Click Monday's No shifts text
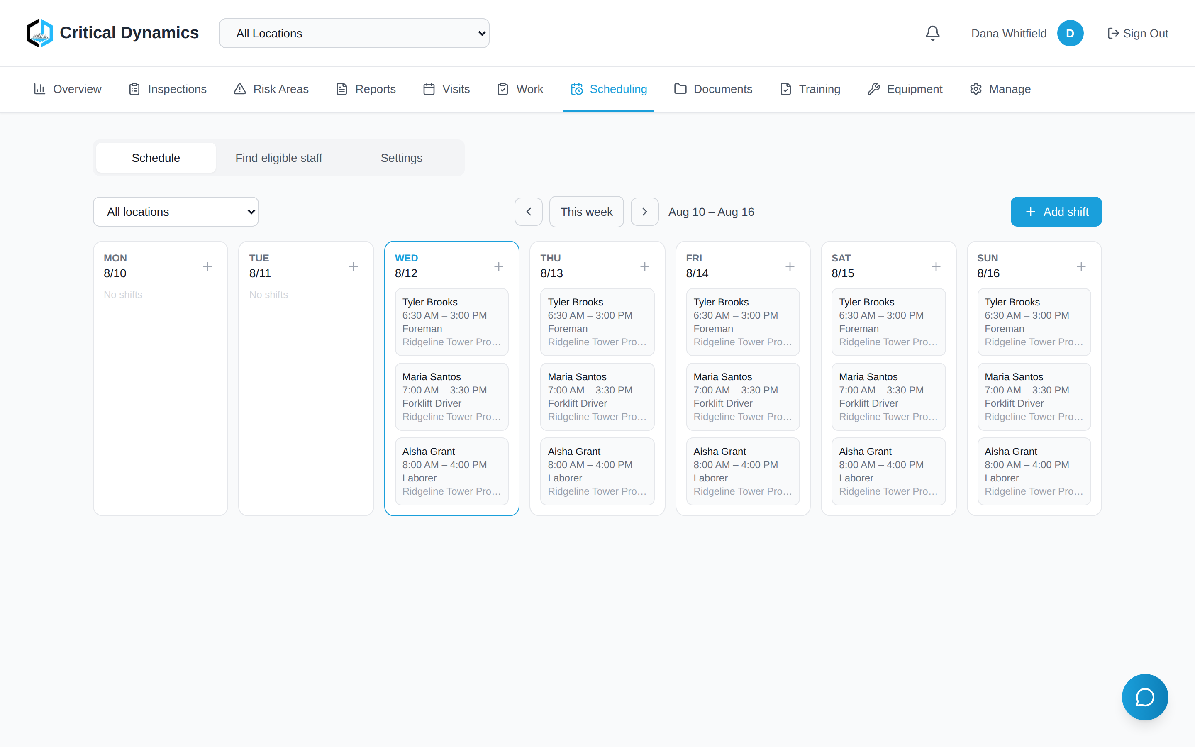 [123, 295]
